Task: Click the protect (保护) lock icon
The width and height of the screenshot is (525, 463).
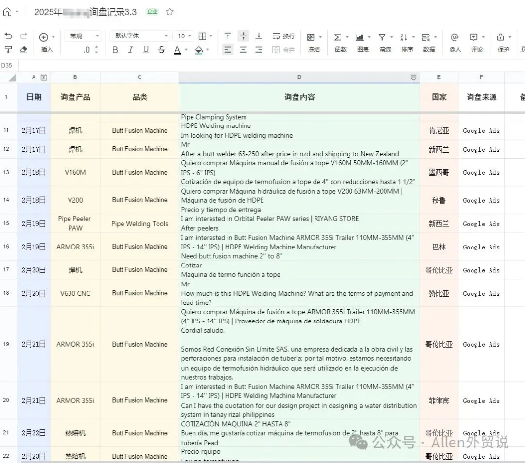Action: pyautogui.click(x=501, y=37)
